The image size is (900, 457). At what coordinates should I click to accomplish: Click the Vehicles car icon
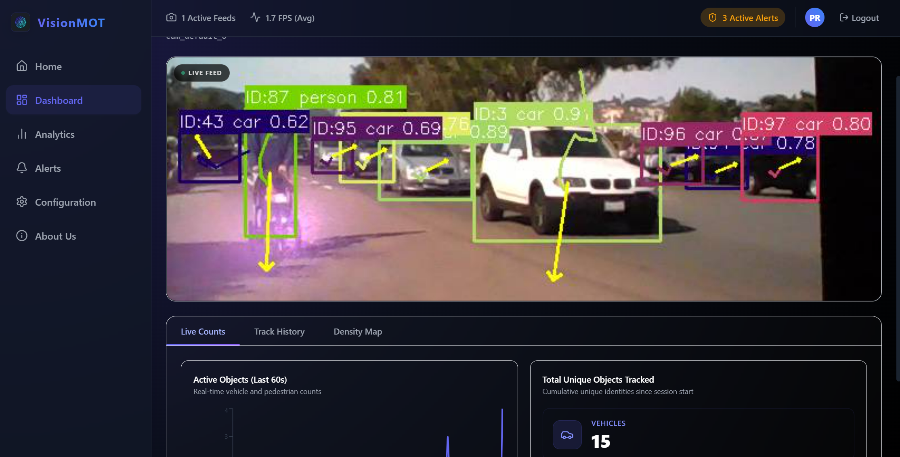[567, 435]
